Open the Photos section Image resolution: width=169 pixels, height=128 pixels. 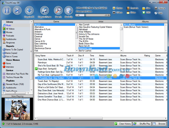pyautogui.click(x=117, y=8)
